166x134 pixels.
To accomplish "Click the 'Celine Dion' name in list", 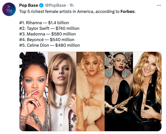I will (x=38, y=45).
